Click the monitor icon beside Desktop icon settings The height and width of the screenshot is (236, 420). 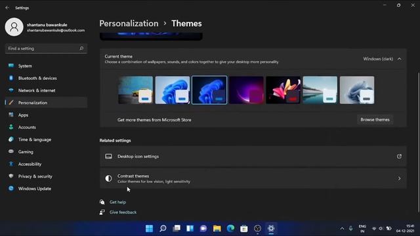point(108,157)
